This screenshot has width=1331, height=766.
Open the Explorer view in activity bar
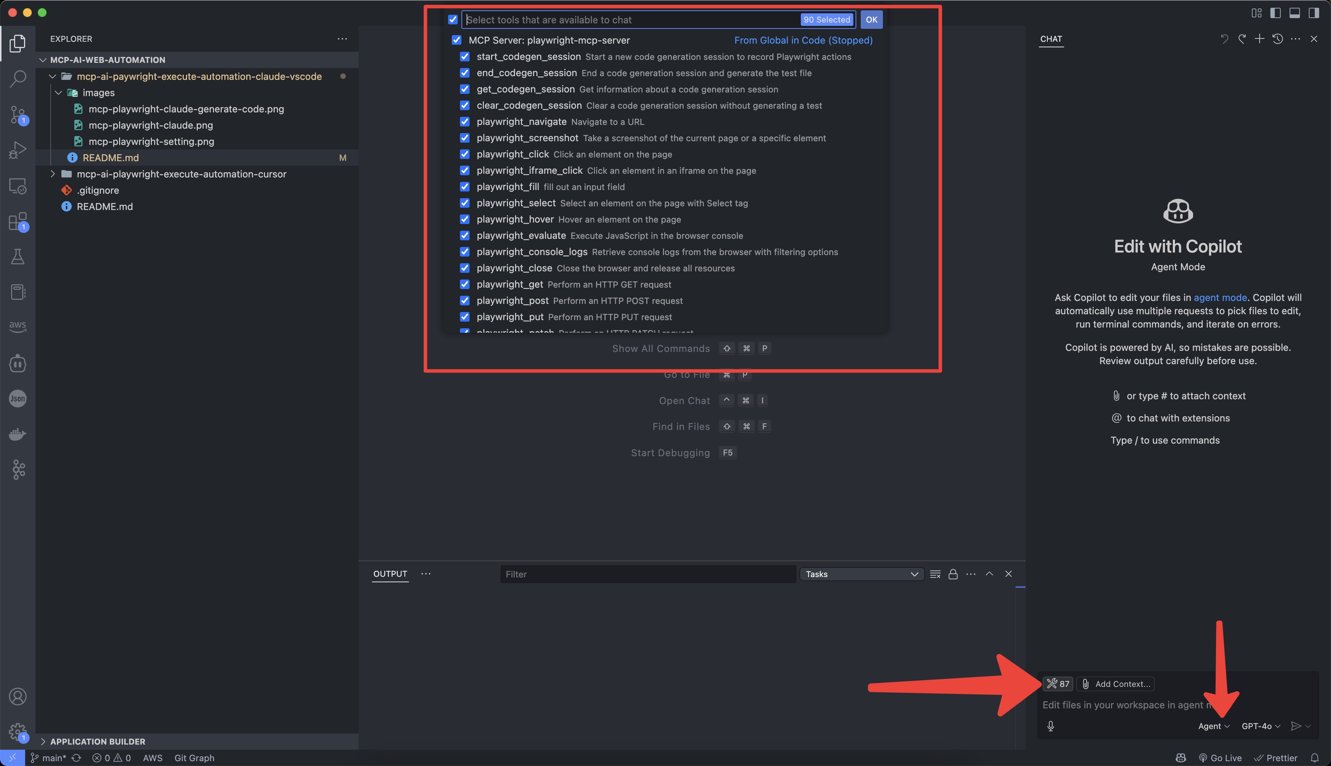click(17, 44)
